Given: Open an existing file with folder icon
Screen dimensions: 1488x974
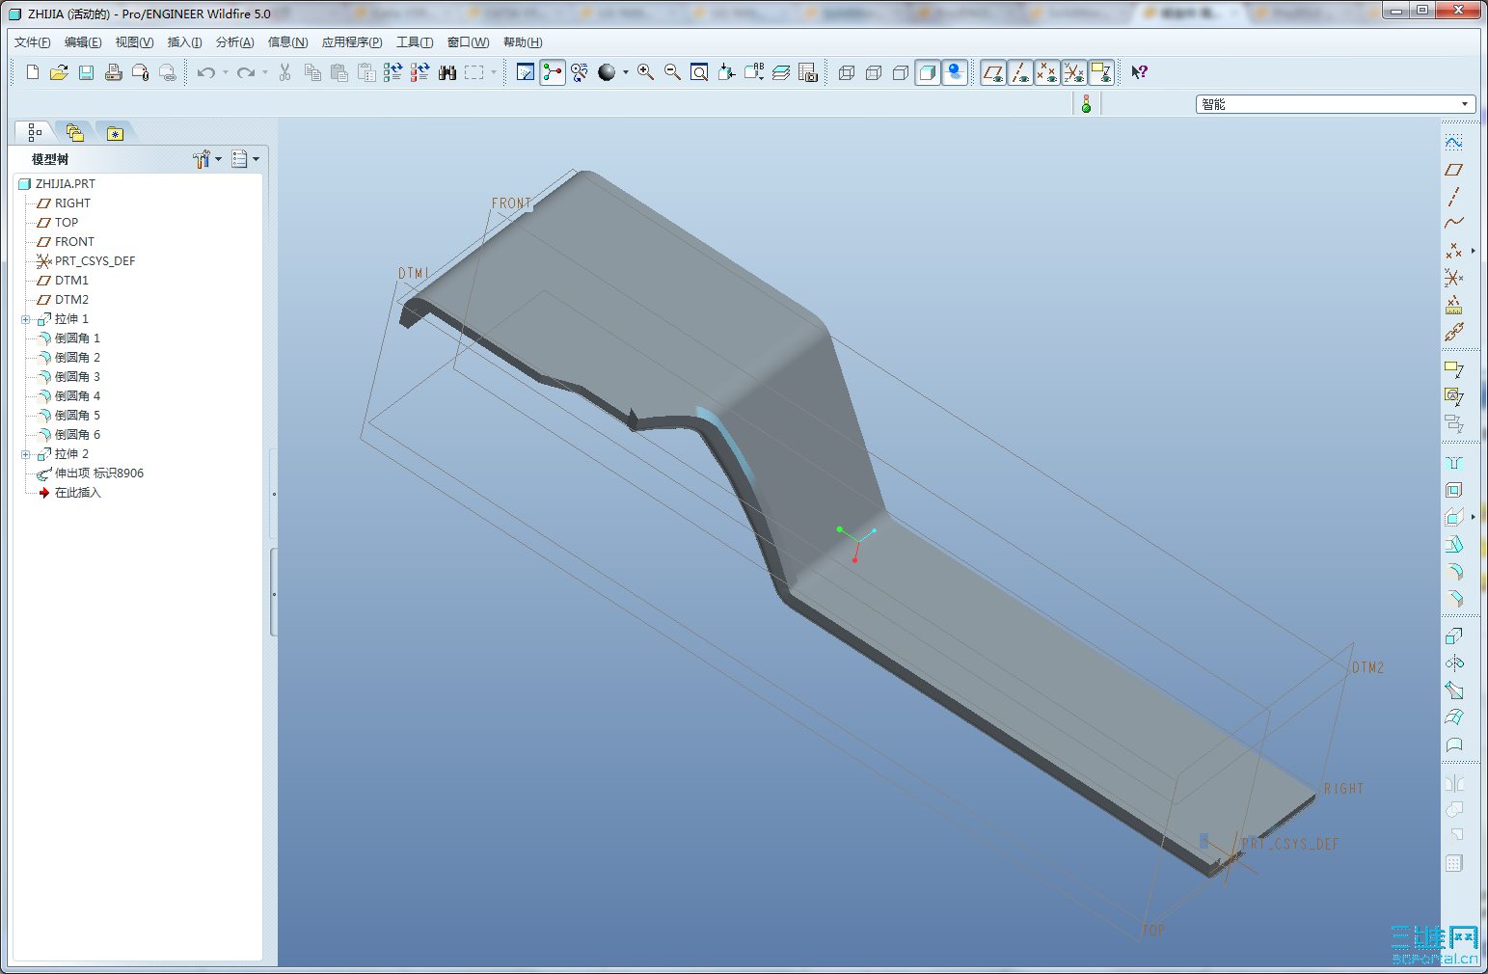Looking at the screenshot, I should click(x=59, y=72).
